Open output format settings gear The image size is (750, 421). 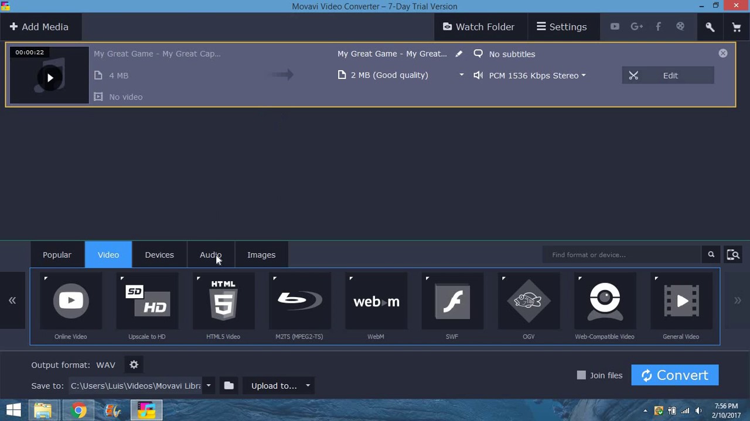[134, 365]
